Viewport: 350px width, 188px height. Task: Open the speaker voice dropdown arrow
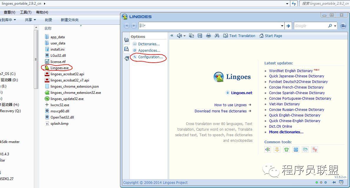[x=185, y=36]
